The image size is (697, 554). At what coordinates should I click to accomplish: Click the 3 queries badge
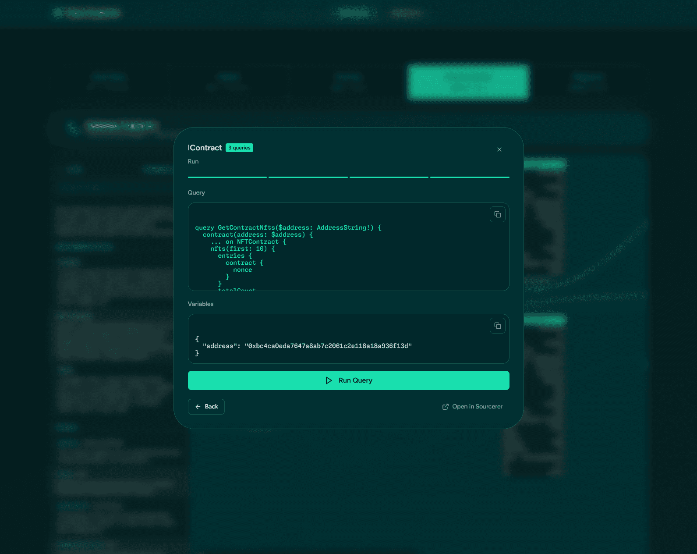[239, 148]
